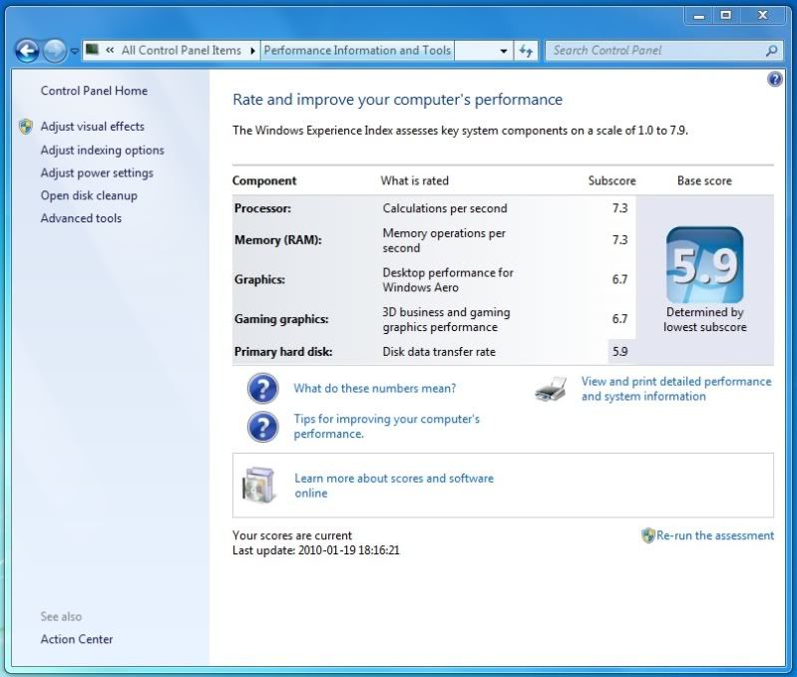
Task: Click the Forward navigation arrow button
Action: pos(55,51)
